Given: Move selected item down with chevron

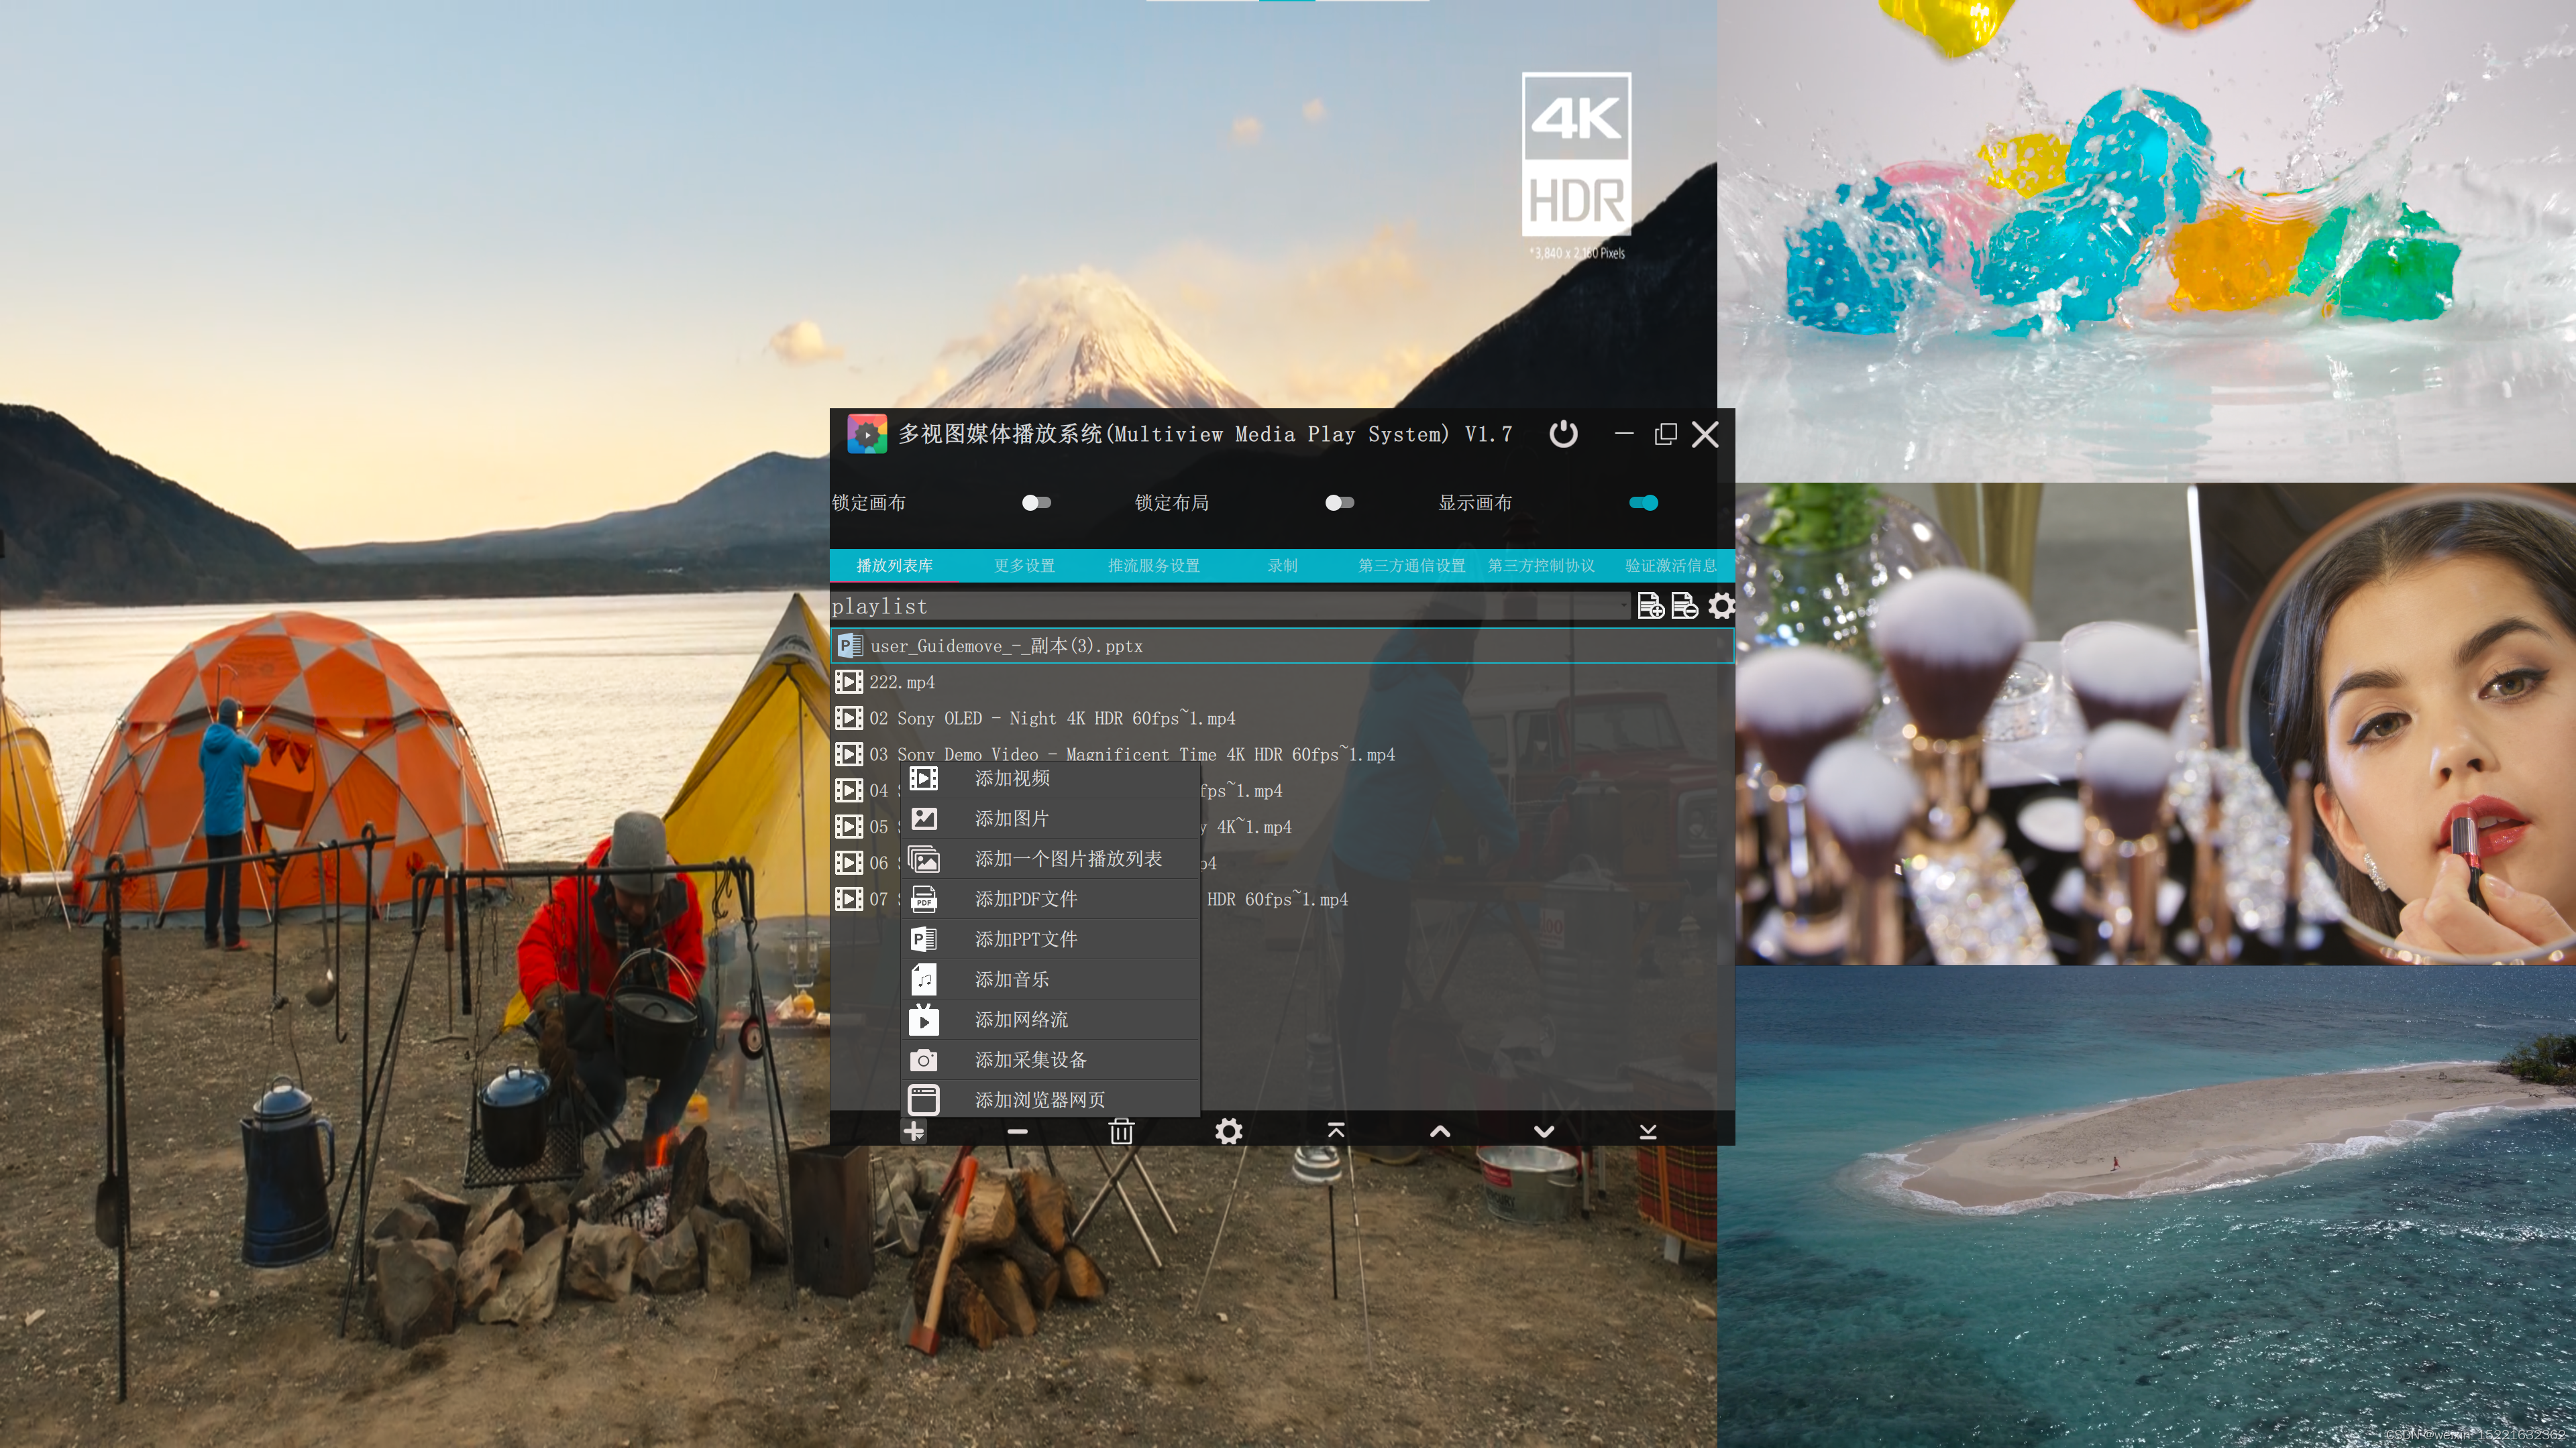Looking at the screenshot, I should pyautogui.click(x=1544, y=1131).
